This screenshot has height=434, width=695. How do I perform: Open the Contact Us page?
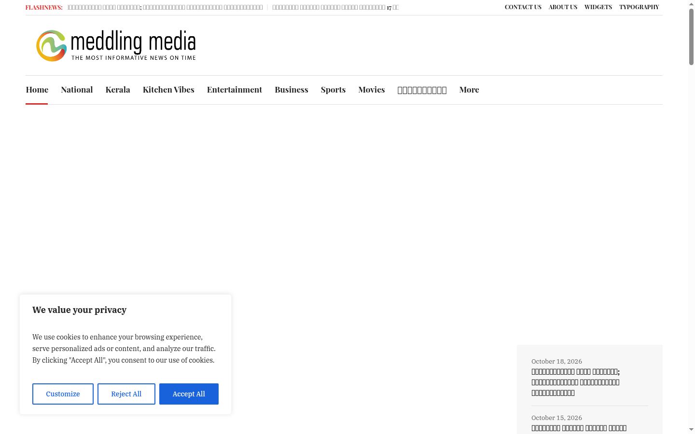(x=523, y=7)
